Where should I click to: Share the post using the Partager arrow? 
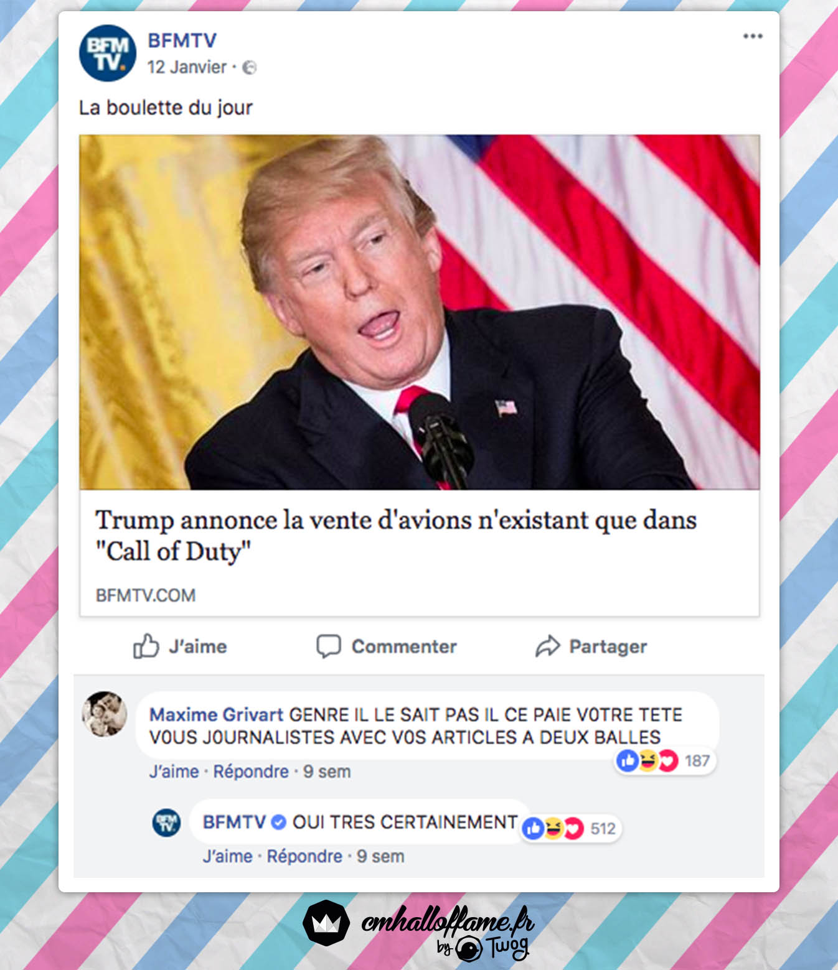547,646
